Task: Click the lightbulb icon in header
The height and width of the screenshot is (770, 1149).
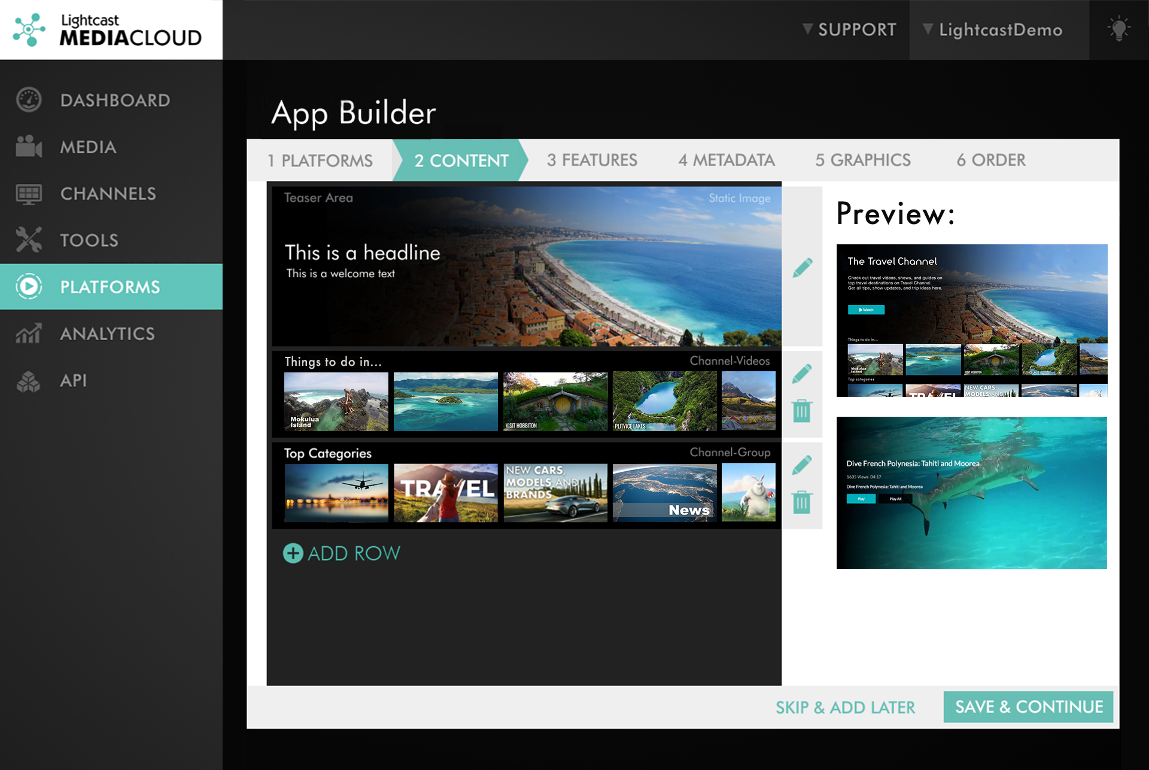Action: (1118, 29)
